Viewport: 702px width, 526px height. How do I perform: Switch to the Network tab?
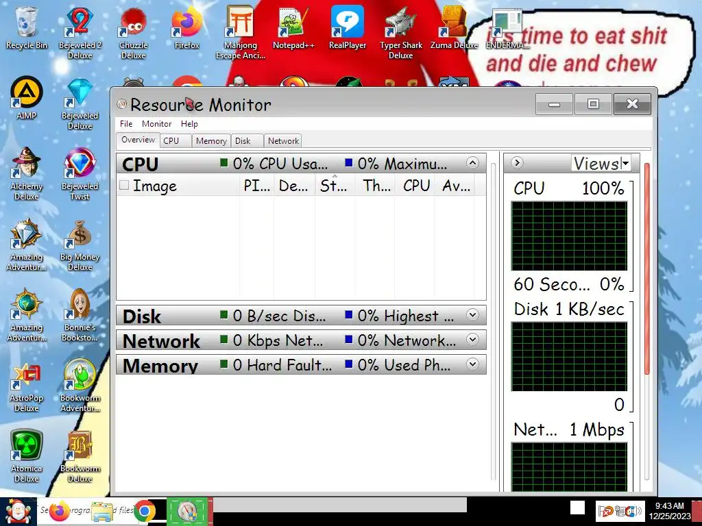[283, 141]
